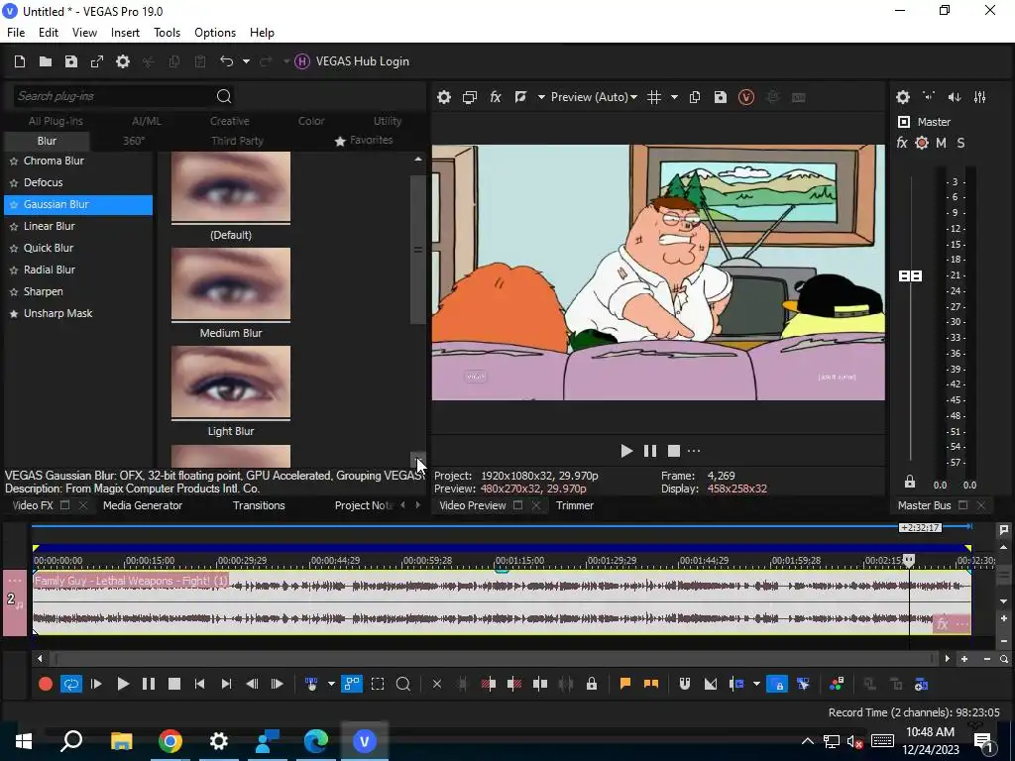Click the search magnifier in plug-ins panel
The width and height of the screenshot is (1015, 761).
click(x=224, y=96)
